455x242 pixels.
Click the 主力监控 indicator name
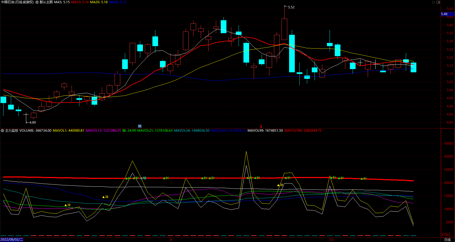coord(12,131)
